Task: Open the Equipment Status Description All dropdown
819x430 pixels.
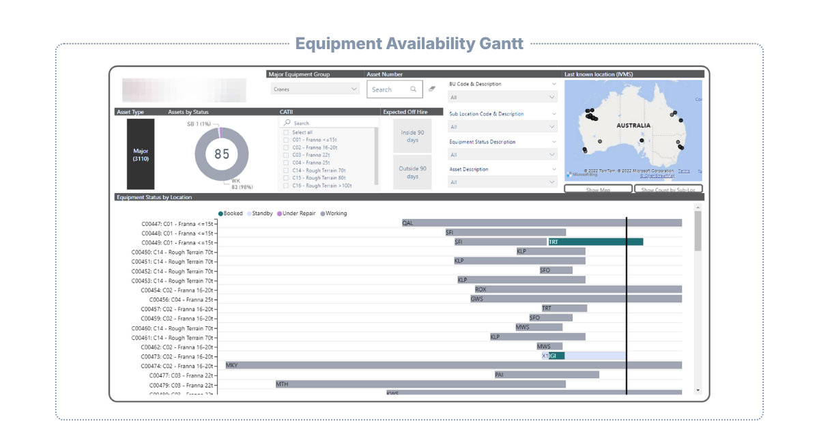Action: (x=503, y=155)
